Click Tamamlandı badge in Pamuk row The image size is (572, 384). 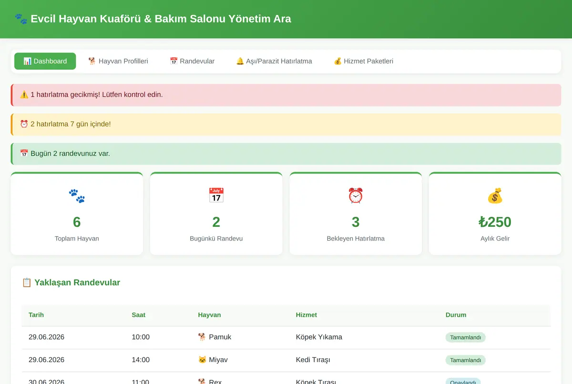(466, 337)
